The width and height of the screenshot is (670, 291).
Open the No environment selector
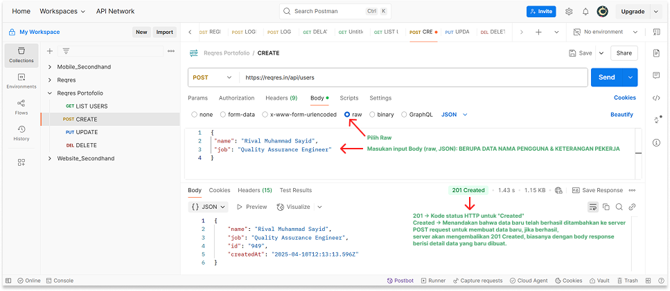(x=604, y=32)
